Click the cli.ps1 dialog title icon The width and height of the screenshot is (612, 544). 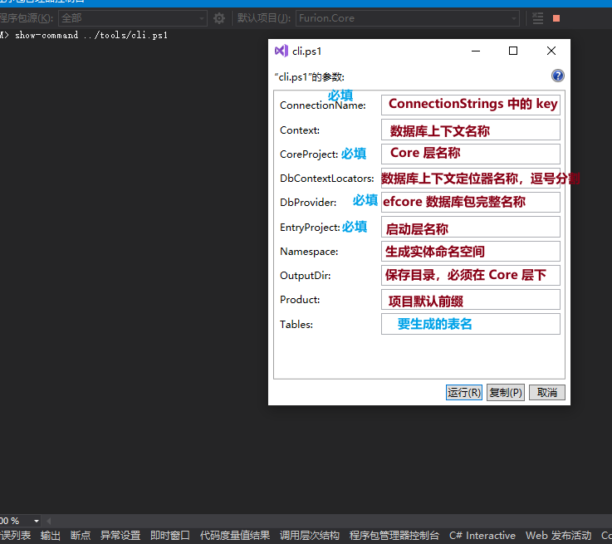click(281, 51)
